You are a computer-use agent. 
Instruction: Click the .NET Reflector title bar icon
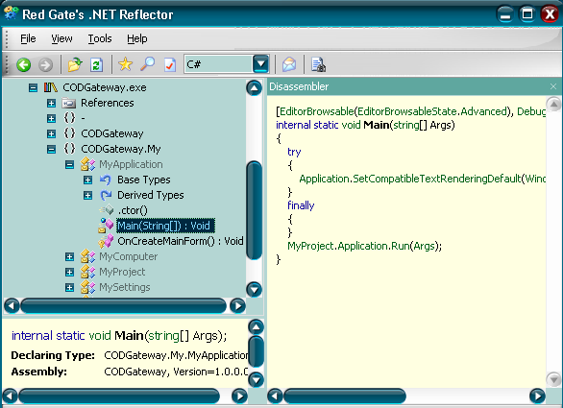[11, 13]
